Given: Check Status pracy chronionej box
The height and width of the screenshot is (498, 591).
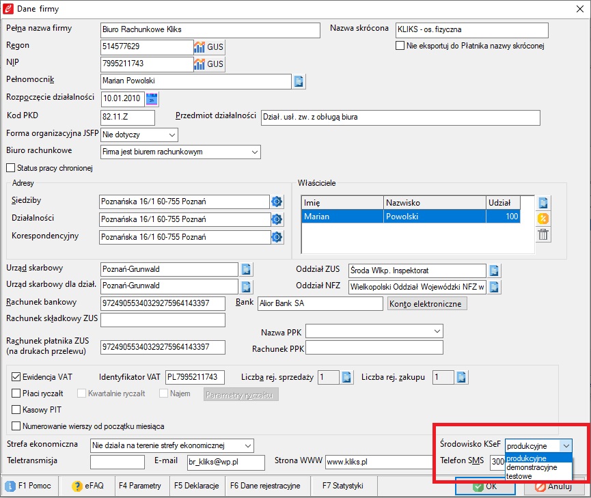Looking at the screenshot, I should (x=10, y=168).
